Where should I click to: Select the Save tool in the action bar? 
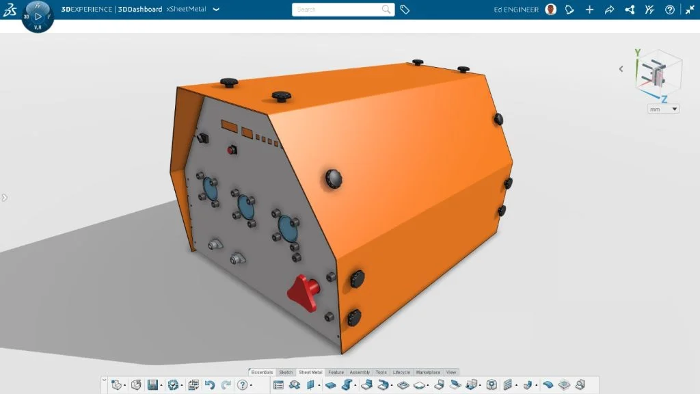(x=154, y=384)
